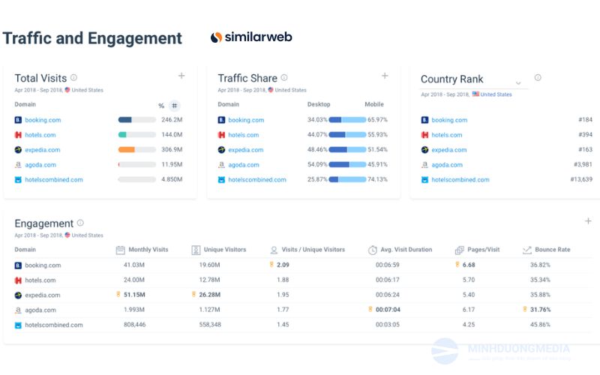Click the 12.78M unique visitors for hotels.com
The image size is (600, 375).
(x=209, y=280)
